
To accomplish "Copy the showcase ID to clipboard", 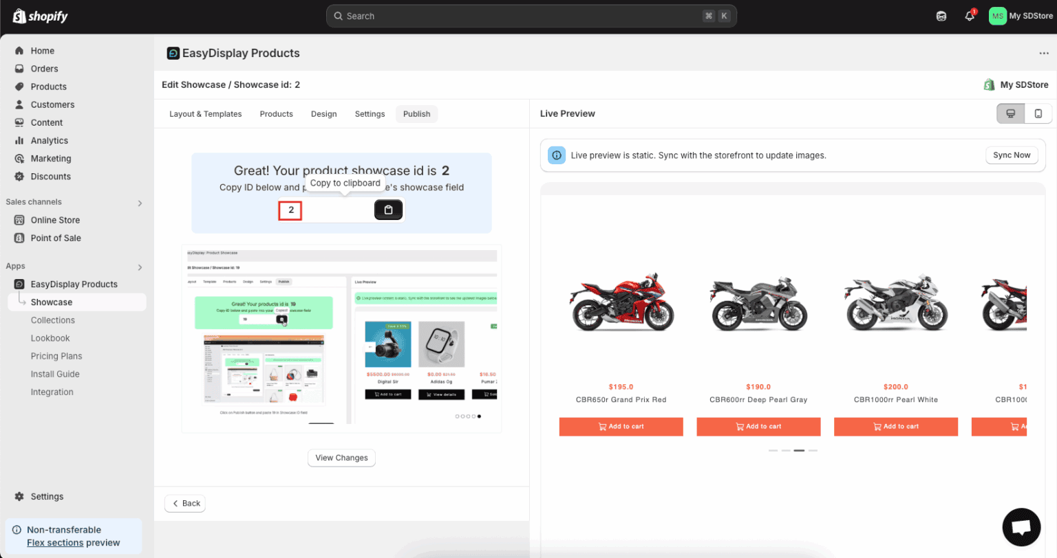I will pyautogui.click(x=389, y=210).
